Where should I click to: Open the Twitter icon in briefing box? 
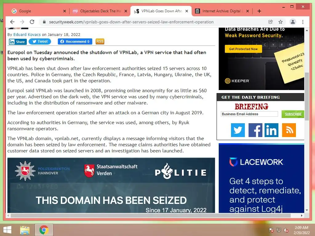238,130
